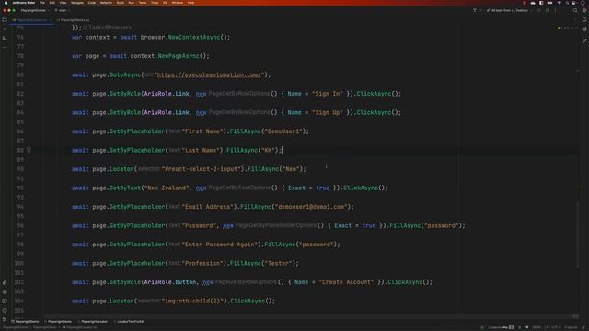
Task: Click the Spotlight search icon in macOS menu bar
Action: (x=567, y=3)
